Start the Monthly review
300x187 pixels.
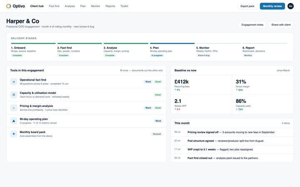click(x=272, y=6)
